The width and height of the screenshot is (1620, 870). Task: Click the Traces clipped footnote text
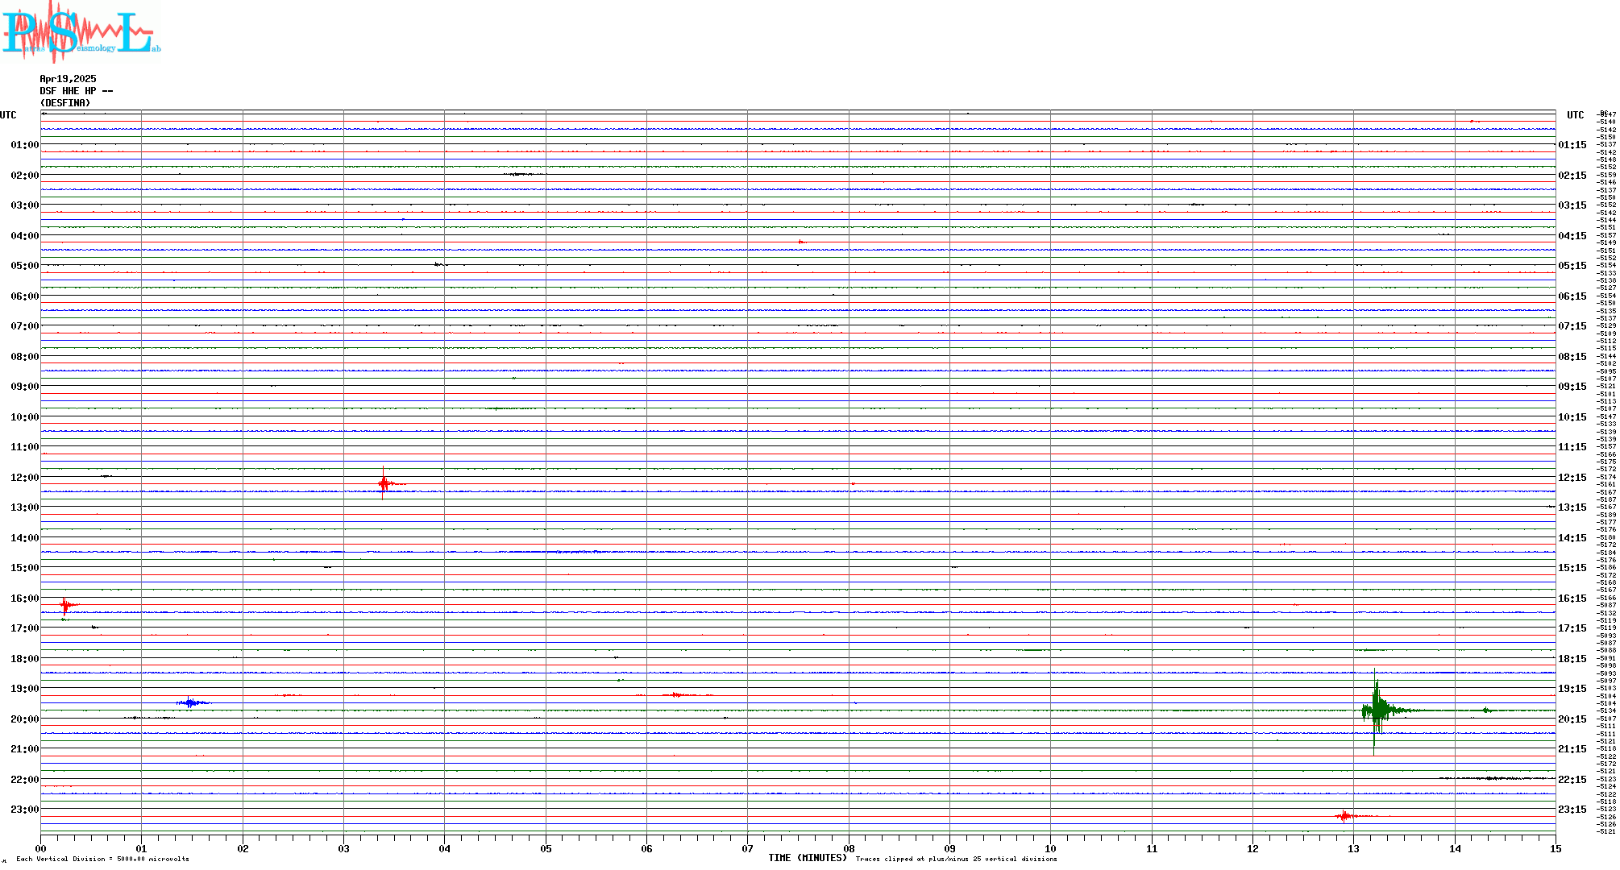click(x=956, y=859)
